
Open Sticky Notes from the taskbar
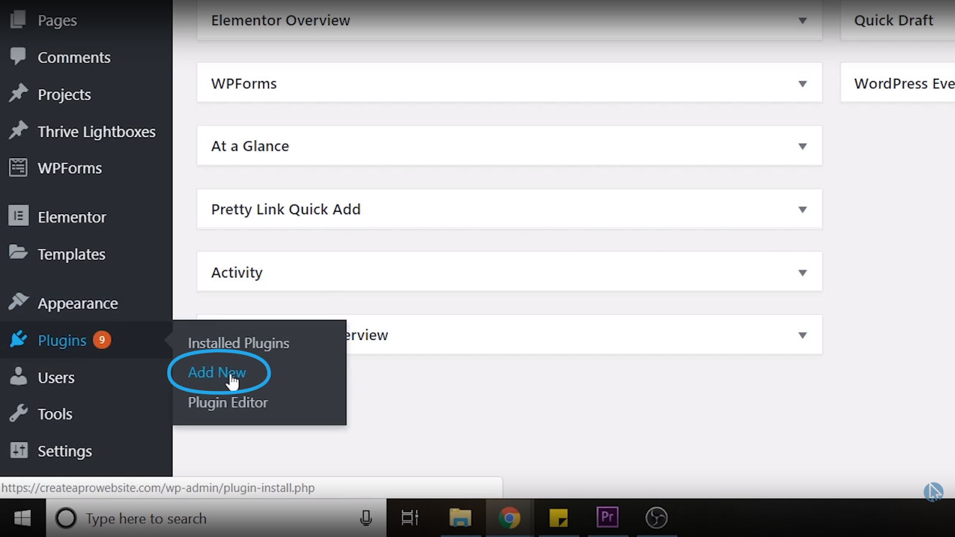pyautogui.click(x=558, y=518)
